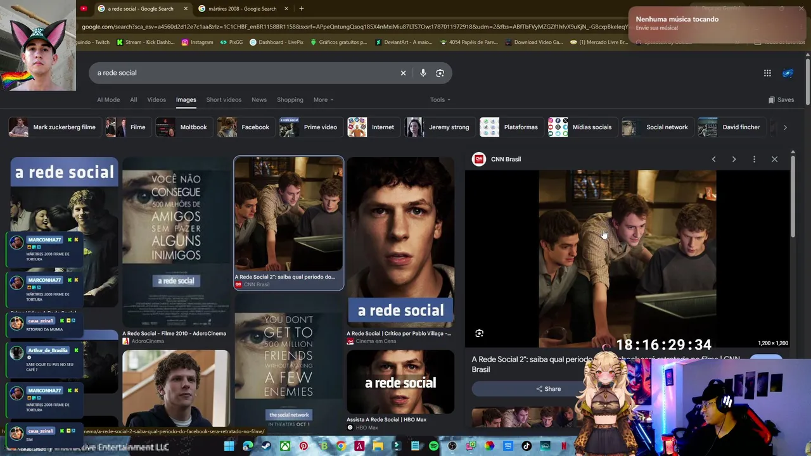811x456 pixels.
Task: Open Saves collection
Action: click(781, 99)
